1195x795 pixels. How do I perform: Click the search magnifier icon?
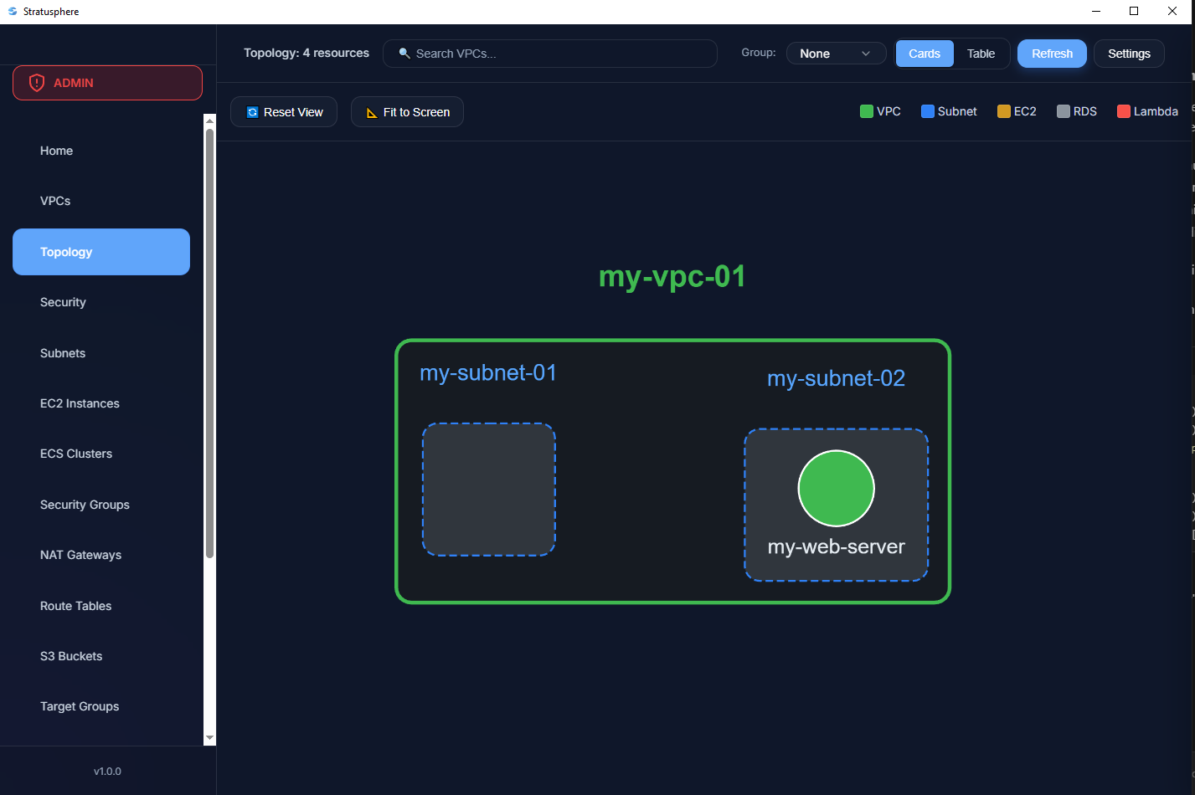pyautogui.click(x=404, y=54)
